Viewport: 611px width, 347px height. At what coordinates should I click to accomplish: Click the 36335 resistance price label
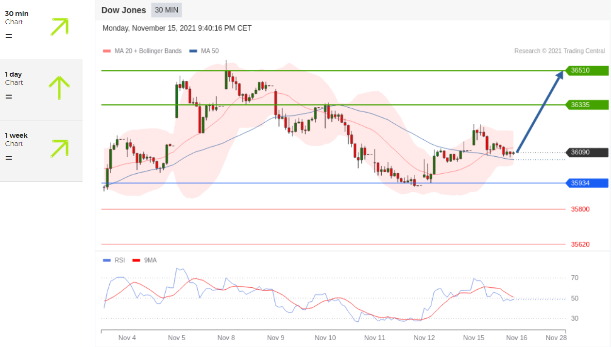pos(587,104)
